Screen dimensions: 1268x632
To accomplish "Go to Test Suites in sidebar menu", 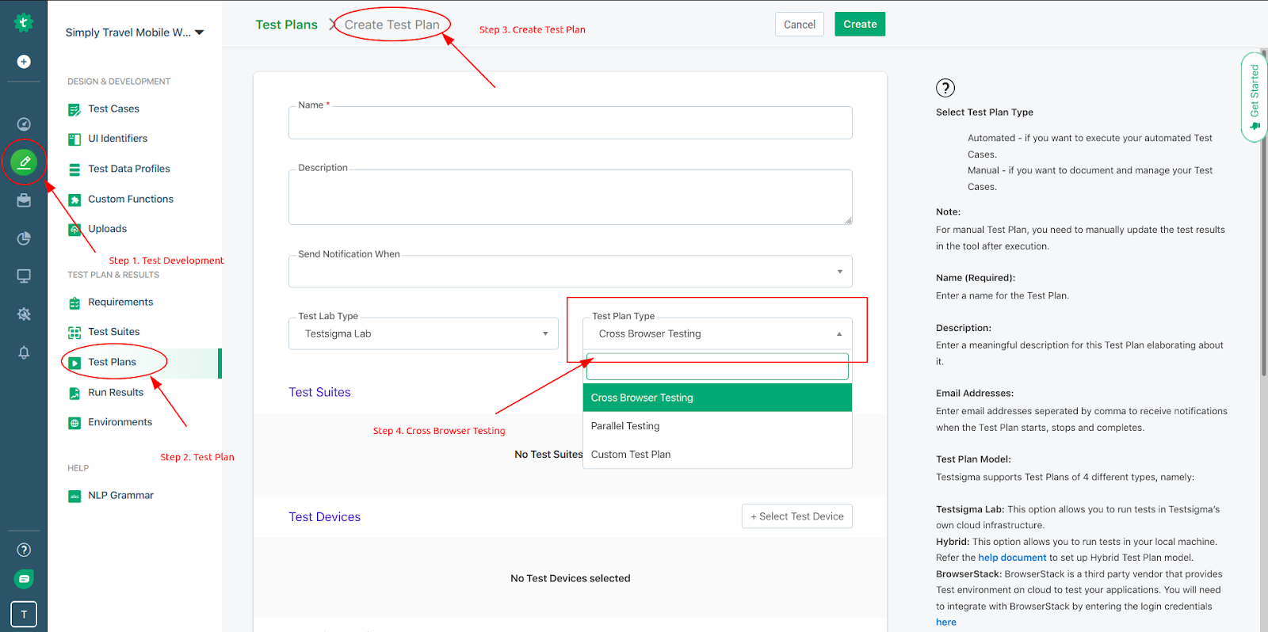I will 113,332.
